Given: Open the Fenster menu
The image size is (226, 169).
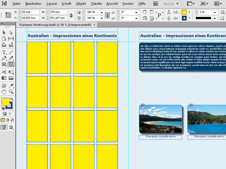Looking at the screenshot, I should 128,4.
